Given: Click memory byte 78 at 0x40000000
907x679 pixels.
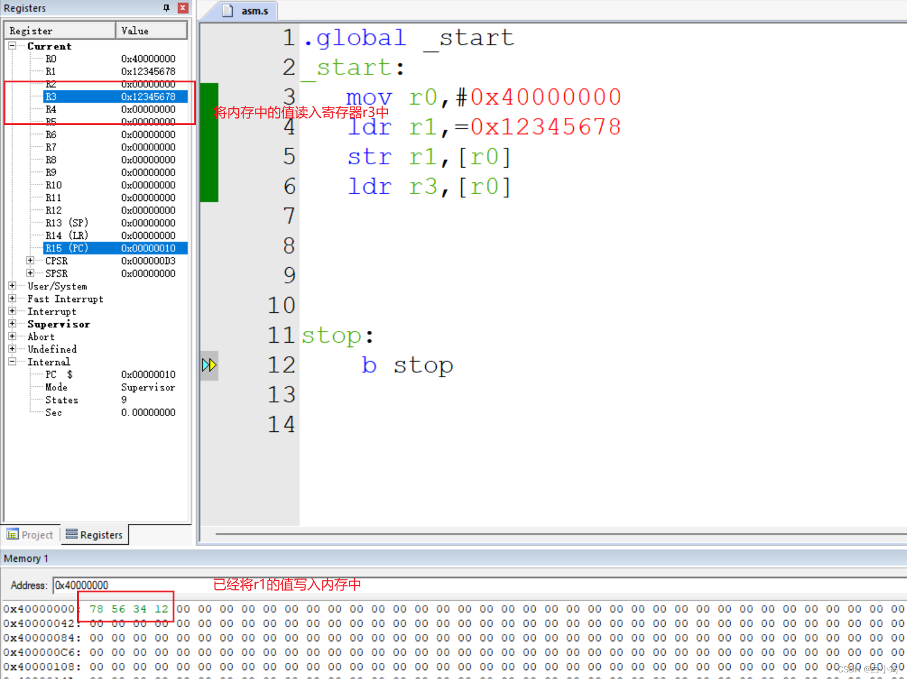Looking at the screenshot, I should point(96,609).
